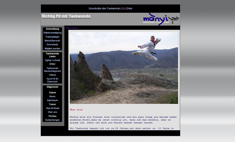This screenshot has width=235, height=142.
Task: Select ManyiOberwart in the sidebar
Action: click(52, 41)
